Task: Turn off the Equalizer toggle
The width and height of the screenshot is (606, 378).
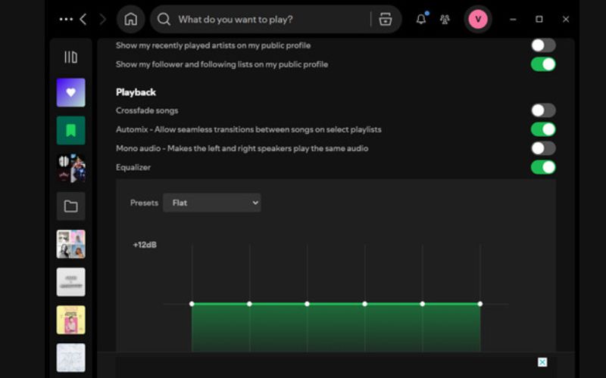Action: point(543,167)
